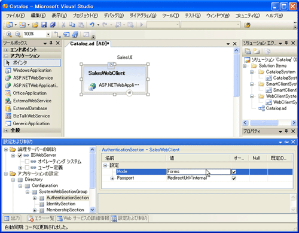Click the Properties icon in Solution Explorer toolbar
This screenshot has height=233, width=299.
click(248, 52)
